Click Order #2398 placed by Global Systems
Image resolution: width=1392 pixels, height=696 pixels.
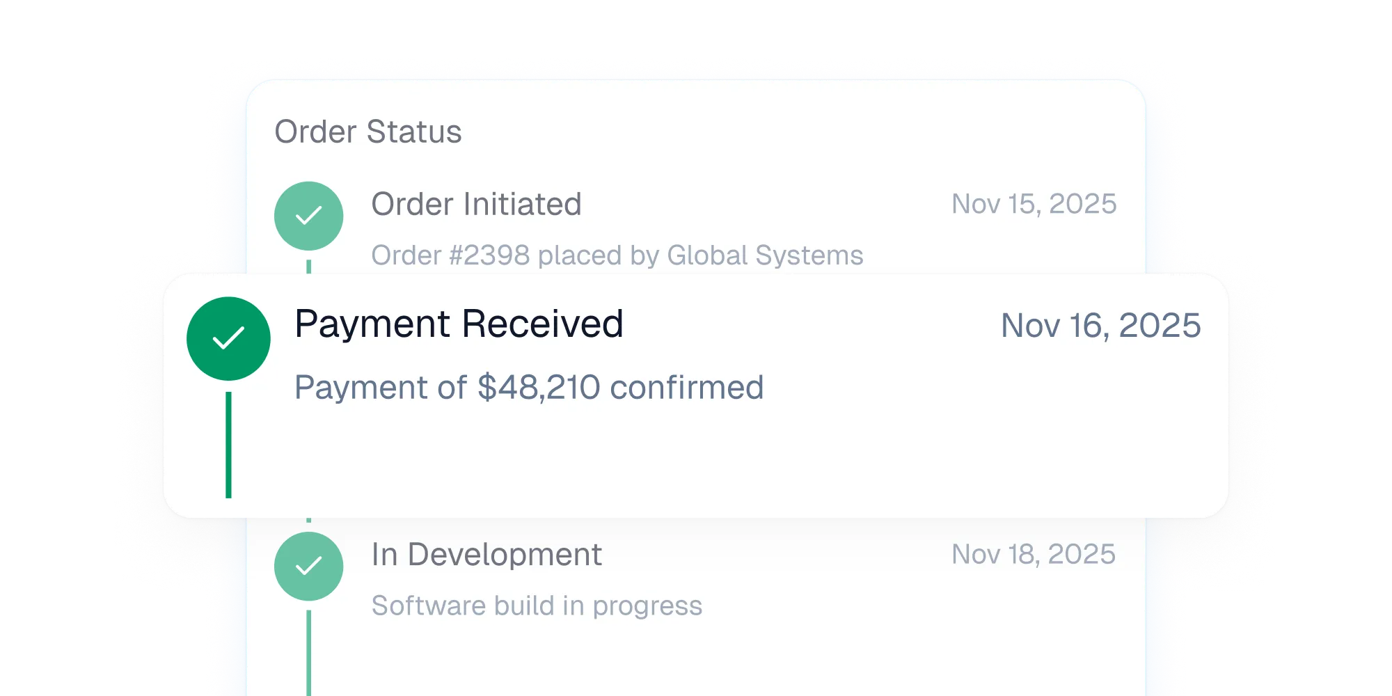[x=617, y=255]
